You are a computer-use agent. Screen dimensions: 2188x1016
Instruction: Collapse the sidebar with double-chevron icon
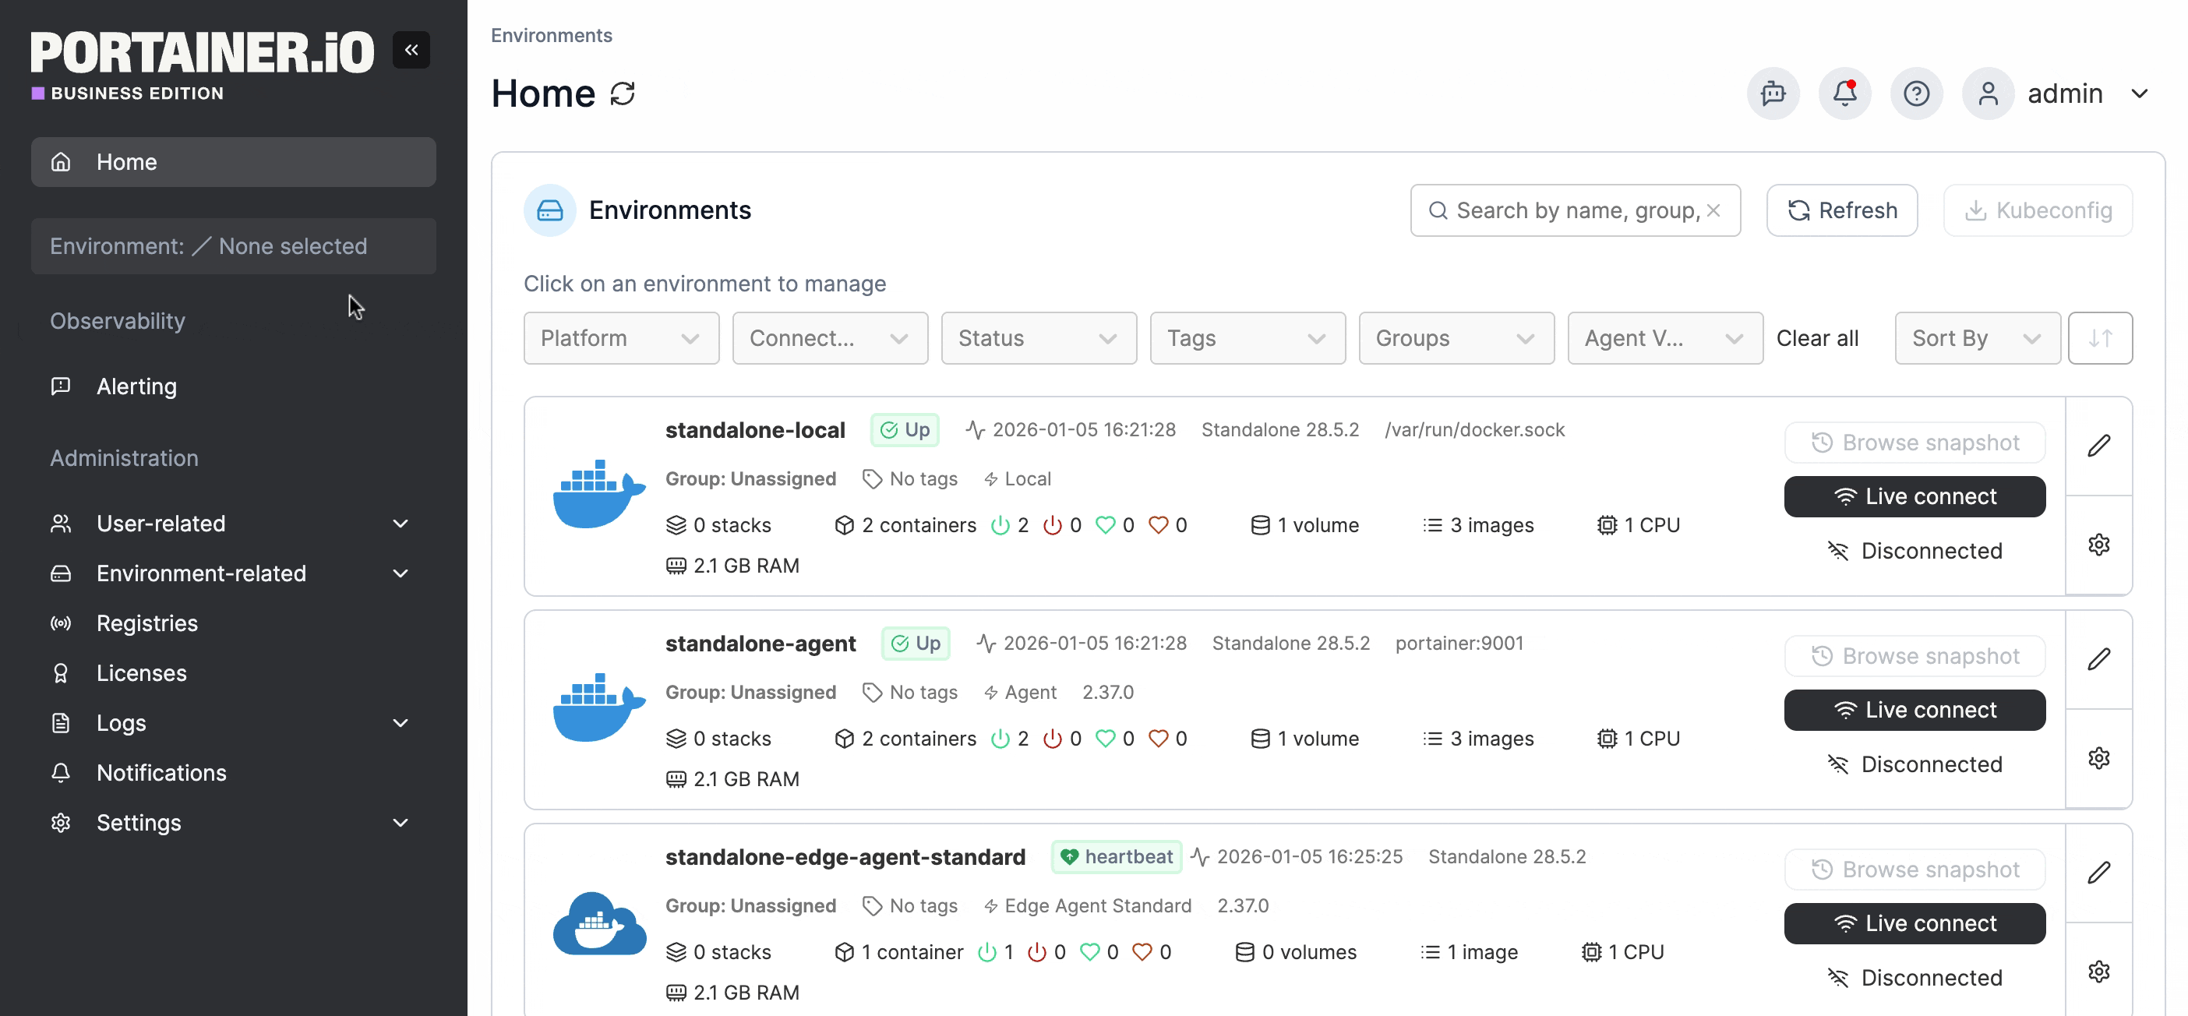tap(411, 49)
